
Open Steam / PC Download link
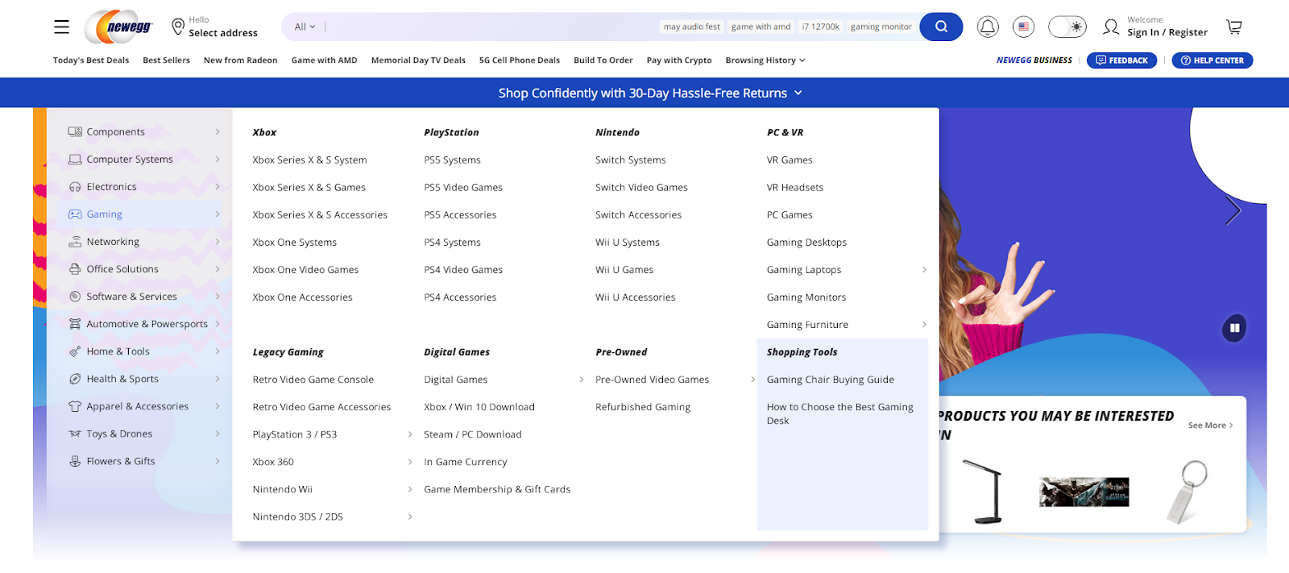coord(472,434)
